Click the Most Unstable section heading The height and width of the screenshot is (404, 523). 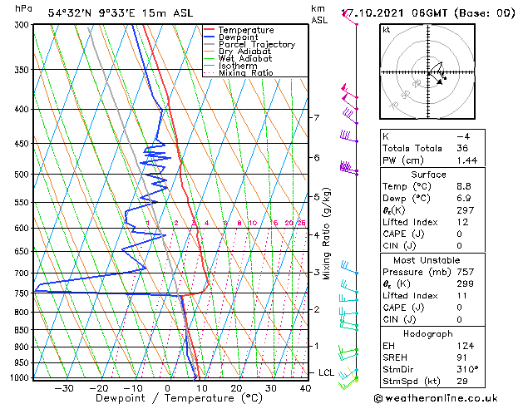coord(427,260)
